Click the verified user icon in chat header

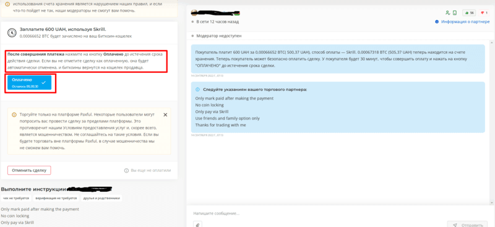click(447, 12)
